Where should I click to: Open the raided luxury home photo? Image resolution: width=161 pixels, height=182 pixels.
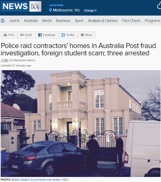point(80,123)
